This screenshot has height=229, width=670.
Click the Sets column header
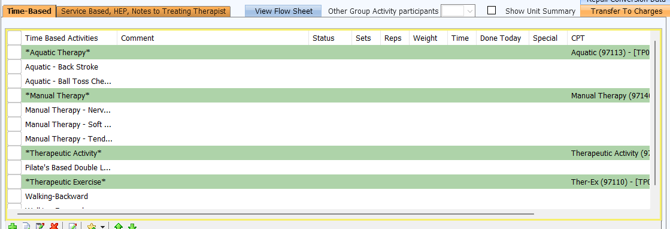click(366, 38)
